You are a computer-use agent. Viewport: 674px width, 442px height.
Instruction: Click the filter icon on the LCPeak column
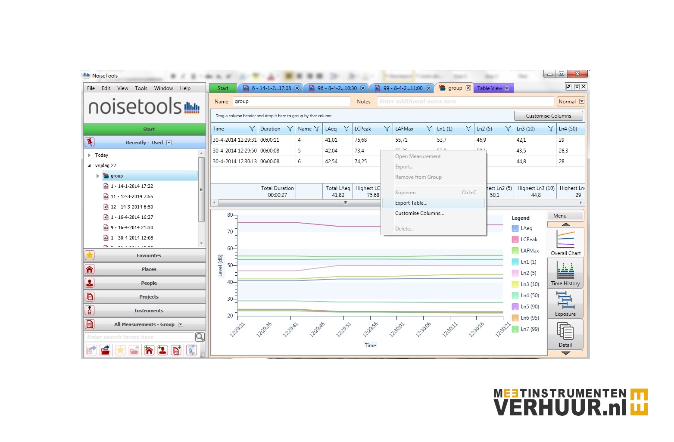(387, 129)
